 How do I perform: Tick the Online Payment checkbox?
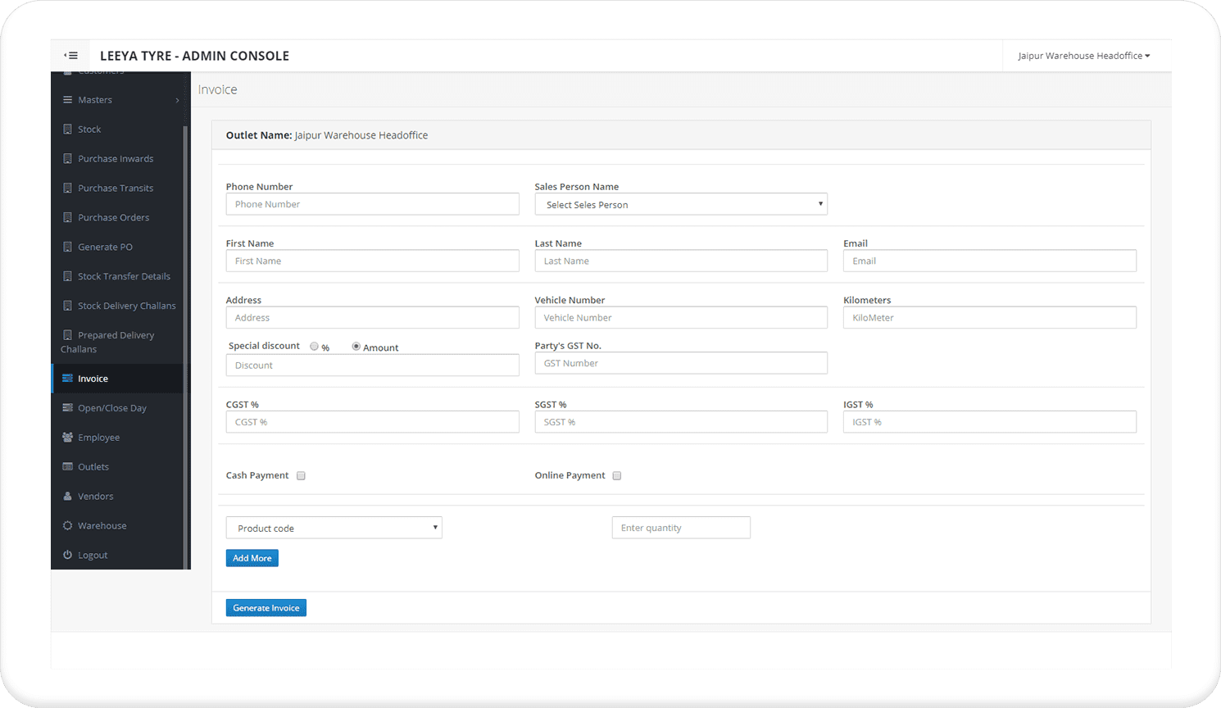[x=617, y=475]
